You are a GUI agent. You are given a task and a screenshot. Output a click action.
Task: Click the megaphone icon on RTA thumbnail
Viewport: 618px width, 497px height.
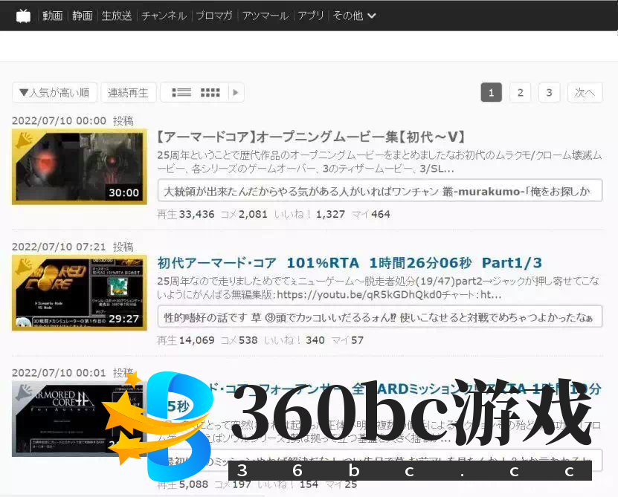[x=25, y=266]
